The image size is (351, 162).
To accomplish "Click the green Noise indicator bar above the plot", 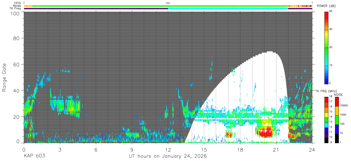I will click(x=160, y=6).
